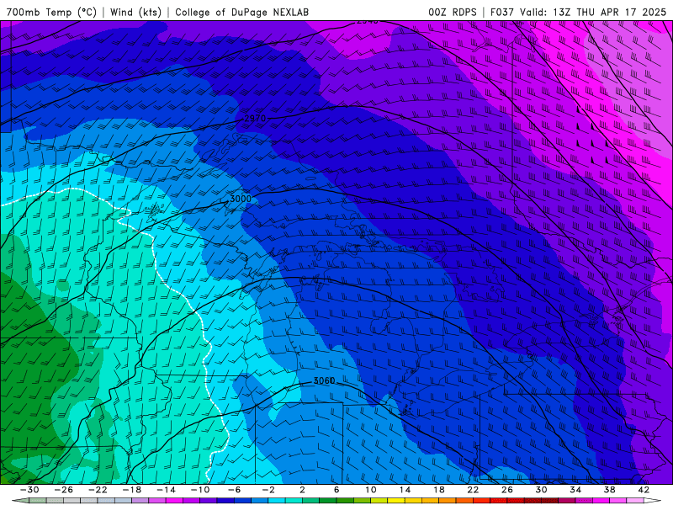The image size is (673, 505).
Task: Select the 2970 height contour label
Action: 255,119
